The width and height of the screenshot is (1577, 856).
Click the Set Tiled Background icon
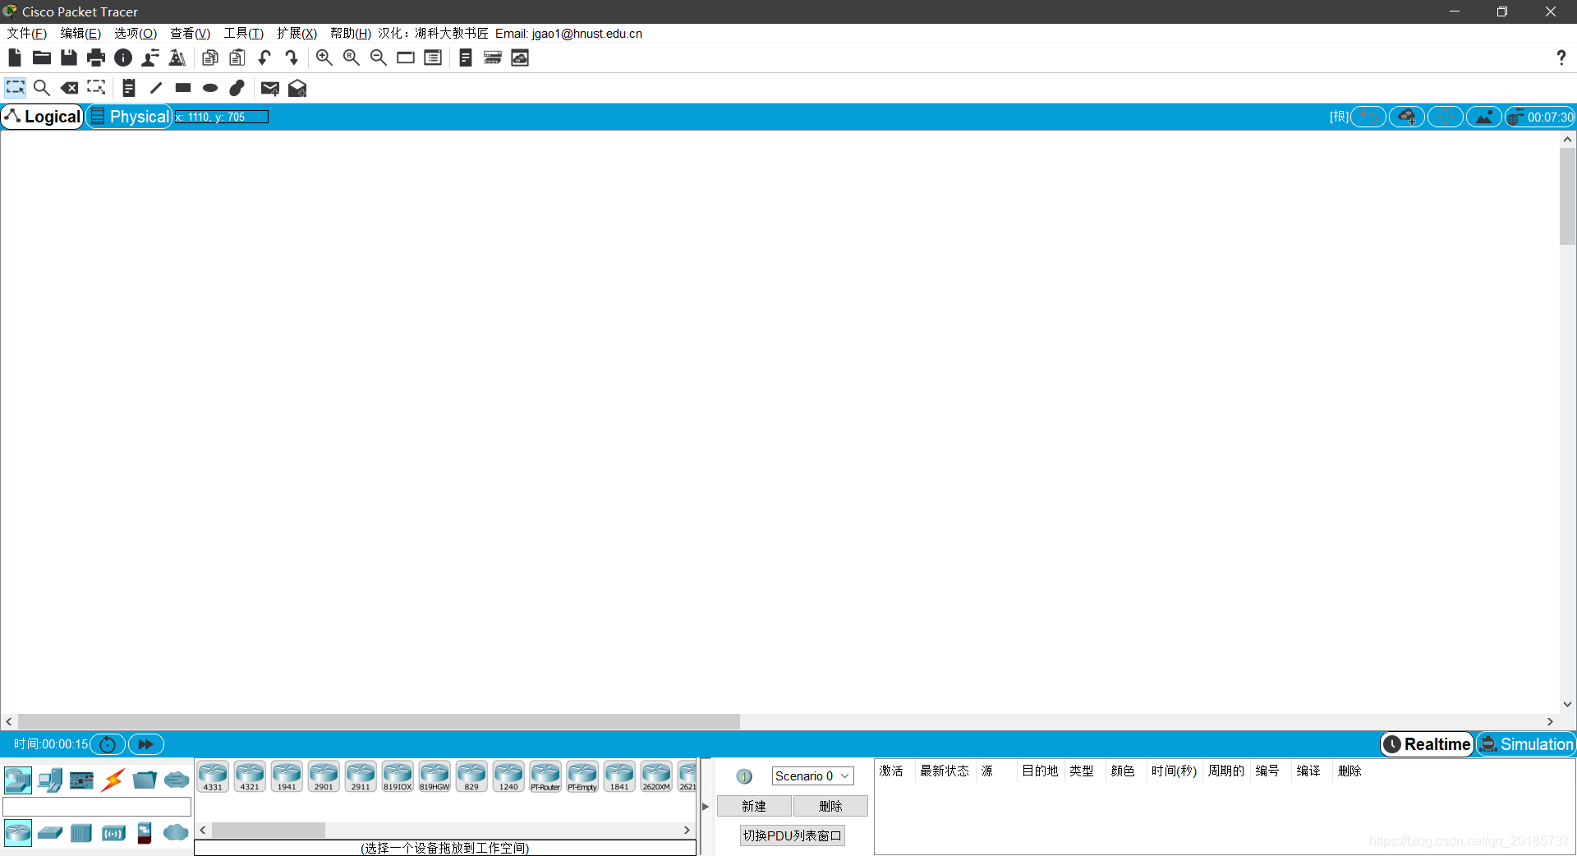tap(1484, 117)
